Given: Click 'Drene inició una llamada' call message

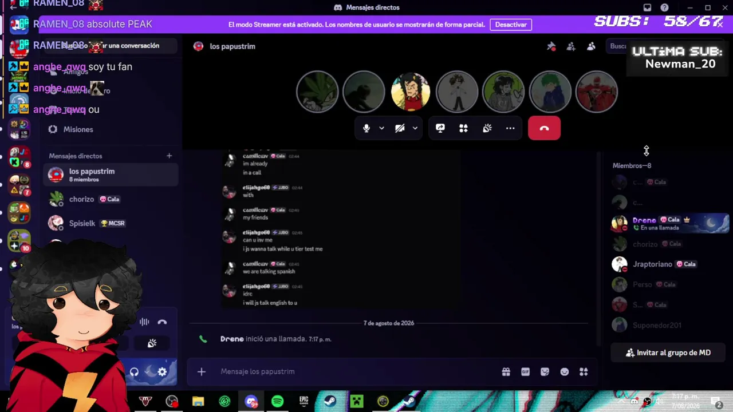Looking at the screenshot, I should (x=275, y=339).
